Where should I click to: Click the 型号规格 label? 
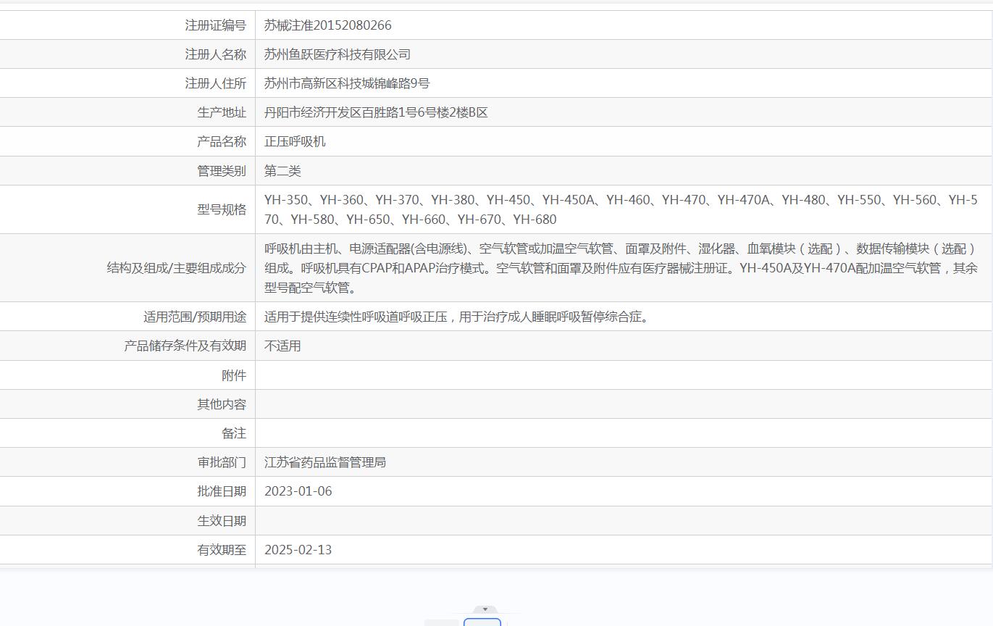(x=222, y=209)
